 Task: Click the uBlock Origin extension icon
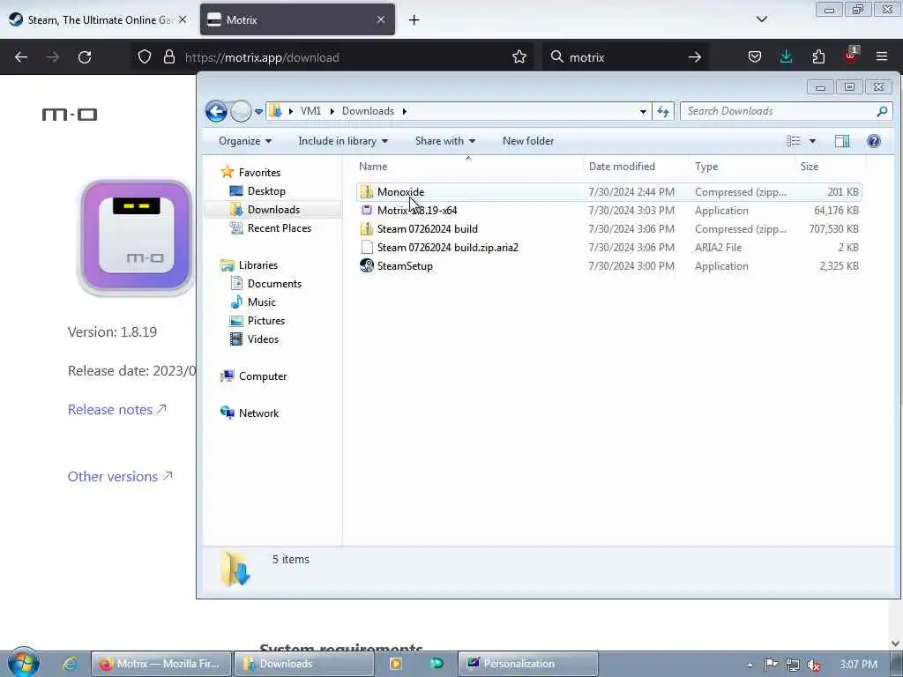(851, 56)
